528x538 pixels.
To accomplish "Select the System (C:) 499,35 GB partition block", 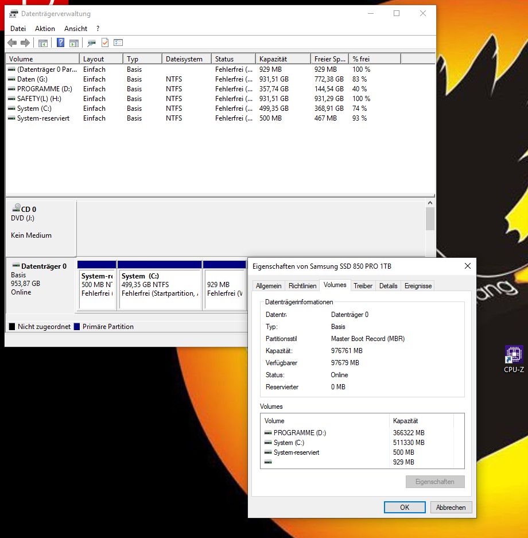I will [x=160, y=285].
